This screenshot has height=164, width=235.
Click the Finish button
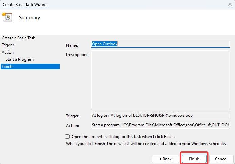point(194,159)
